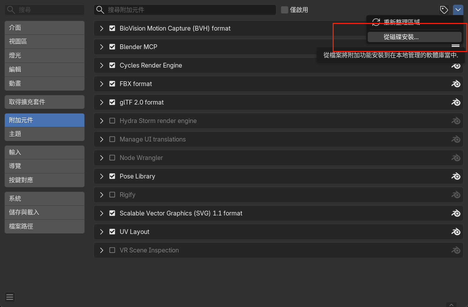Open the 檔案路徑 section

(x=45, y=226)
